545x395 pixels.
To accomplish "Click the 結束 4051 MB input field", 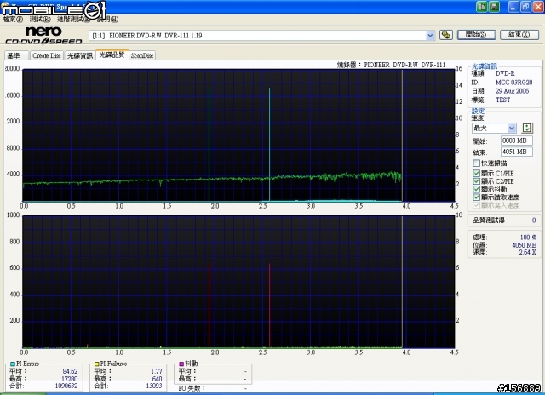I will (x=517, y=152).
